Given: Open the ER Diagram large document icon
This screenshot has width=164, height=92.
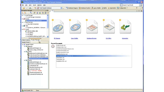Looking at the screenshot, I should (58, 27).
